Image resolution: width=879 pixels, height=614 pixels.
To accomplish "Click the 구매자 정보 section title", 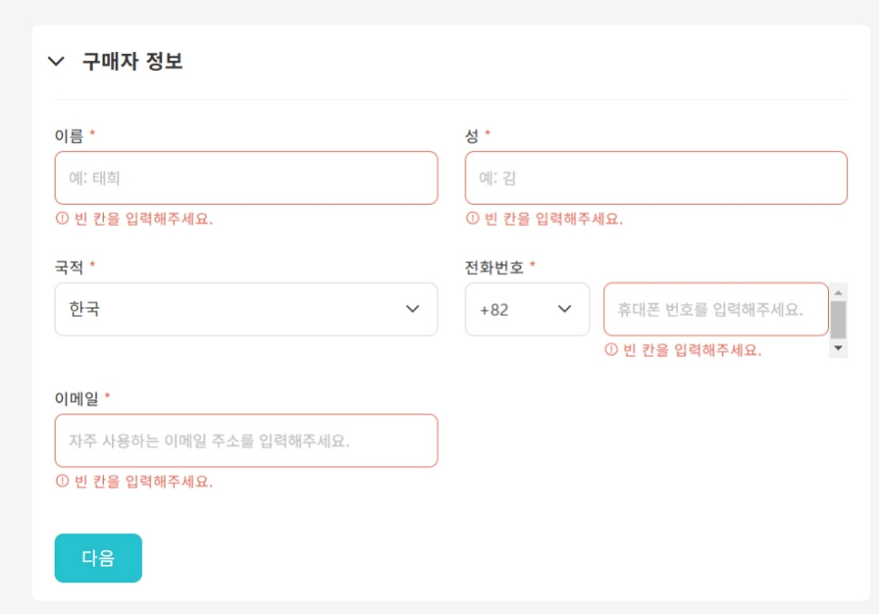I will (x=132, y=62).
